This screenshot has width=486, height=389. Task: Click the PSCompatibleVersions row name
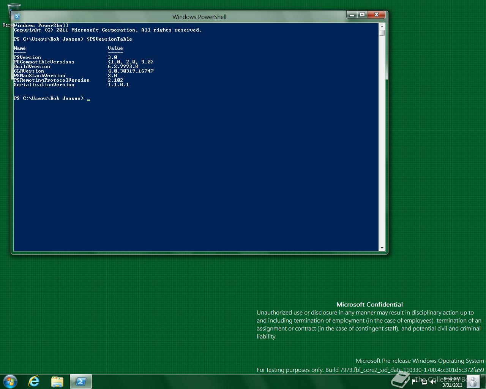pyautogui.click(x=44, y=62)
